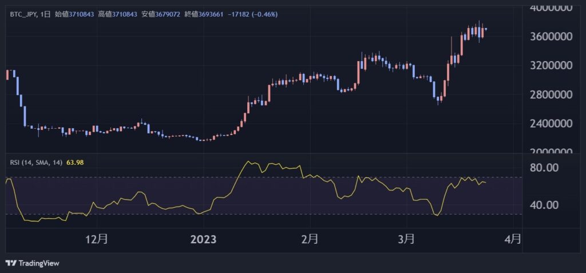The height and width of the screenshot is (273, 586).
Task: Click the 始値 3710843 value
Action: pyautogui.click(x=75, y=14)
